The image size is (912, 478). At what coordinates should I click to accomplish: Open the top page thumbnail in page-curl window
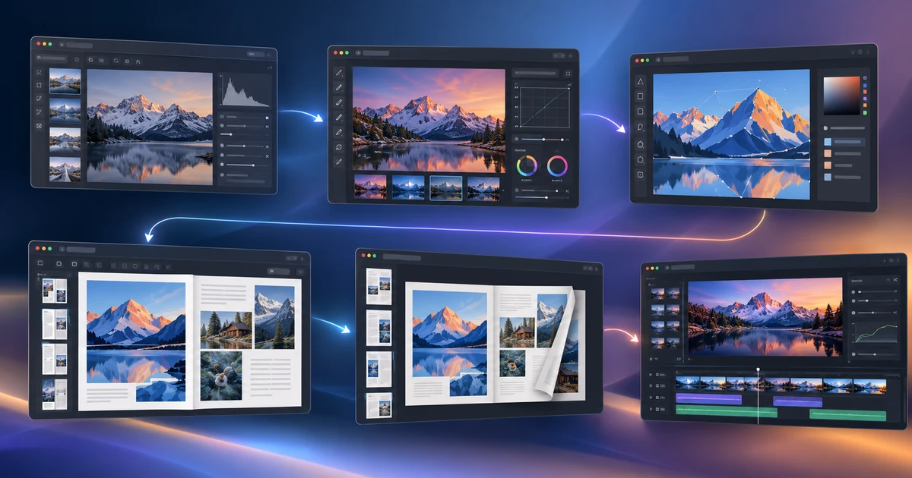(x=378, y=286)
